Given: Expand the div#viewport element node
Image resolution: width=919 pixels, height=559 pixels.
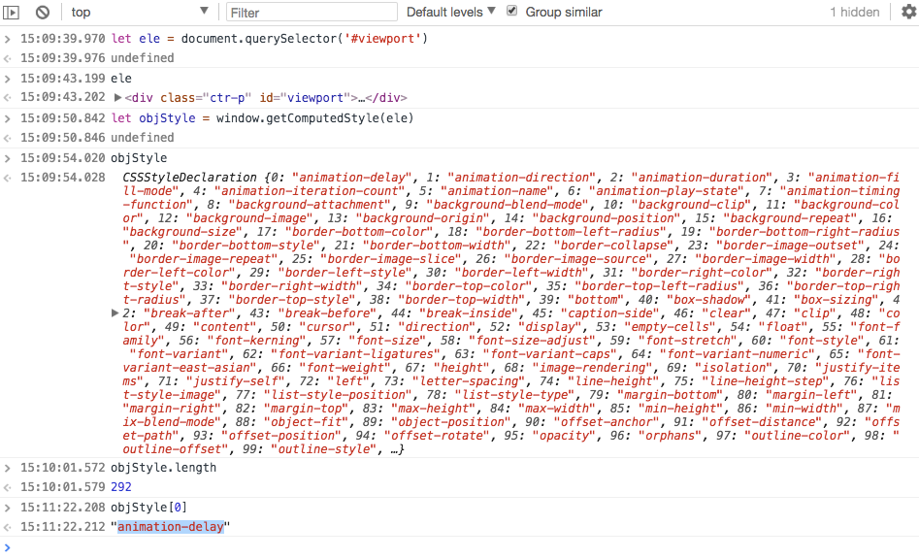Looking at the screenshot, I should (x=118, y=98).
